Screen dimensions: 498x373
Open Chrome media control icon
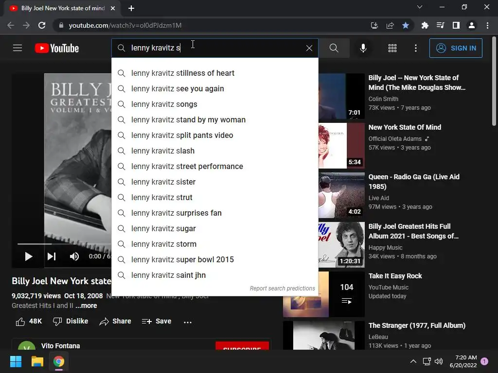440,25
